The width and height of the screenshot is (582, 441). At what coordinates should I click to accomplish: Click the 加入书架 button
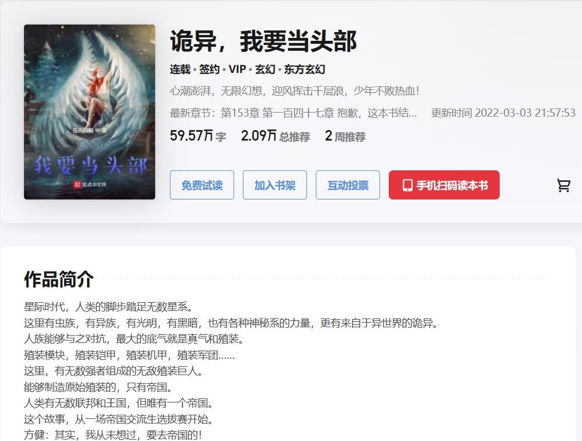coord(275,185)
